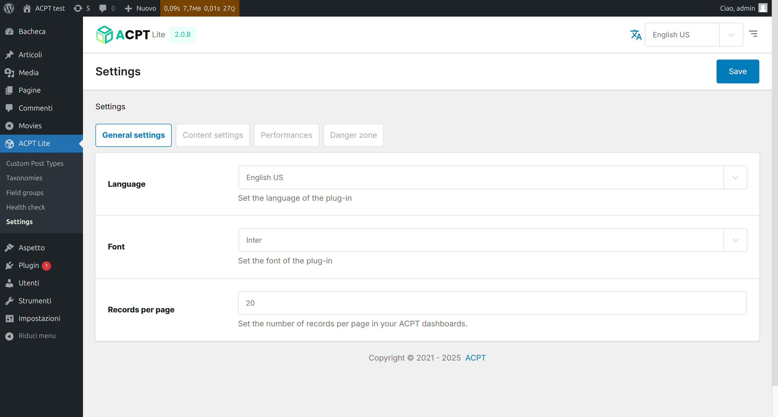The width and height of the screenshot is (778, 417).
Task: Click the Impostazioni settings icon
Action: pyautogui.click(x=9, y=318)
